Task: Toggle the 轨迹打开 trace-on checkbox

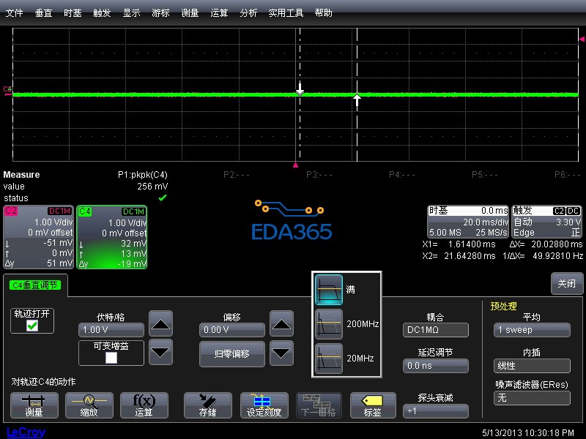Action: tap(32, 326)
